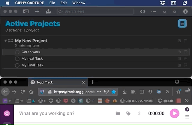Check off My next Task circle
This screenshot has height=125, width=192.
click(17, 59)
